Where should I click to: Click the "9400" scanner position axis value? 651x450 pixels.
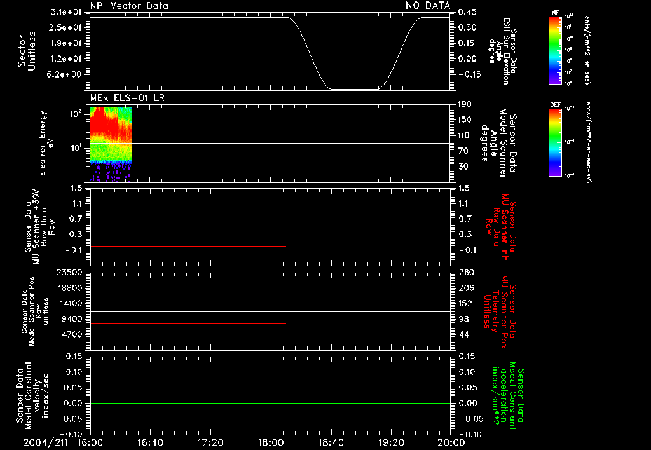71,319
